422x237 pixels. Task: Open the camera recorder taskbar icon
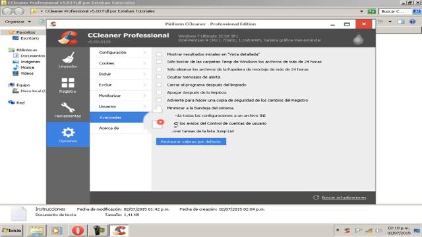pyautogui.click(x=98, y=230)
